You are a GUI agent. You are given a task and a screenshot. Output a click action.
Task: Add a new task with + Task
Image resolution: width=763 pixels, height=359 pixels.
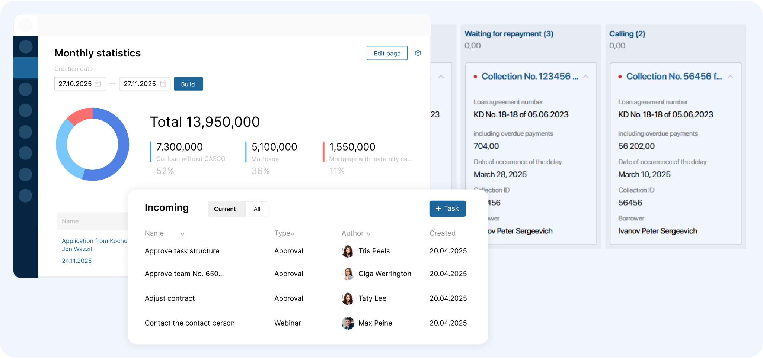coord(447,208)
